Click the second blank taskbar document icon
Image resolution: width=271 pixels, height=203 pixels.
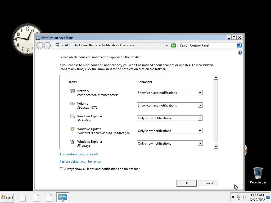coord(36,197)
